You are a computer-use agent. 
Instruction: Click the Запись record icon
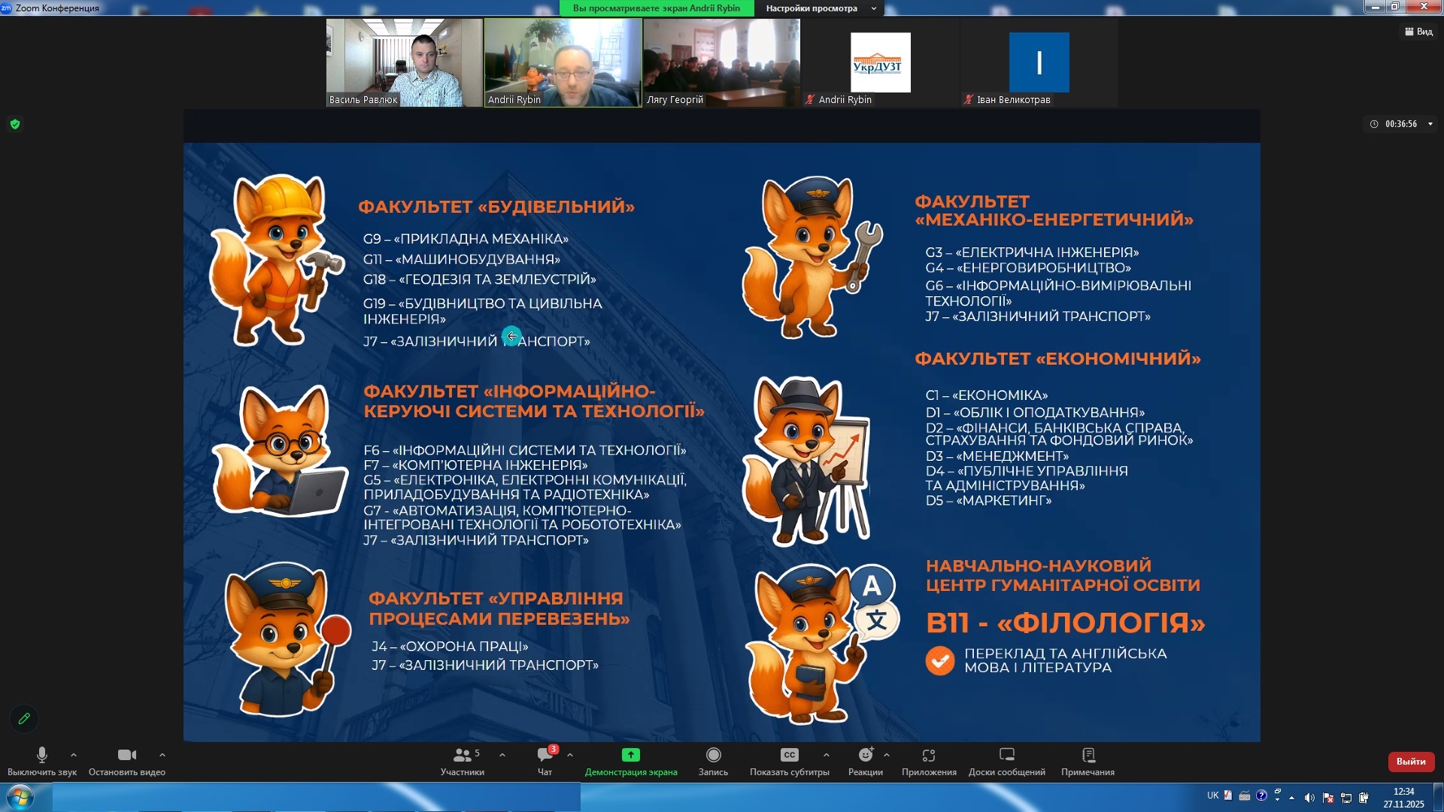(713, 760)
